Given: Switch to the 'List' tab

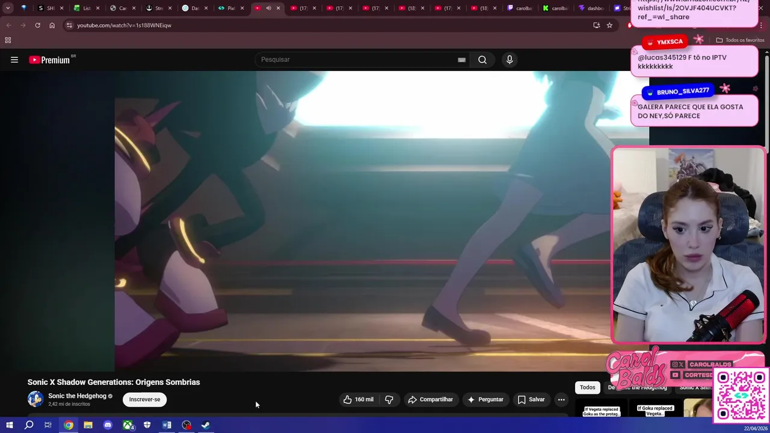Looking at the screenshot, I should (85, 8).
